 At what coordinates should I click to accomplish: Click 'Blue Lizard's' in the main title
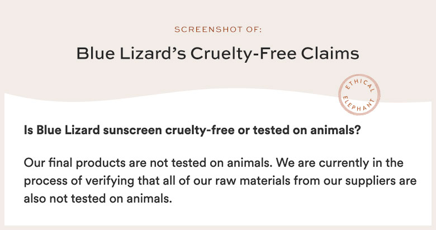[x=131, y=53]
